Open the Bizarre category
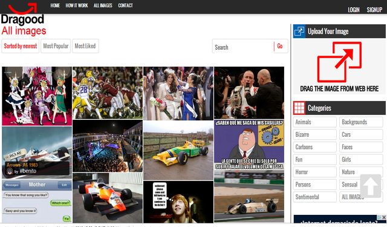Screen dimensions: 387x227 click(x=314, y=134)
